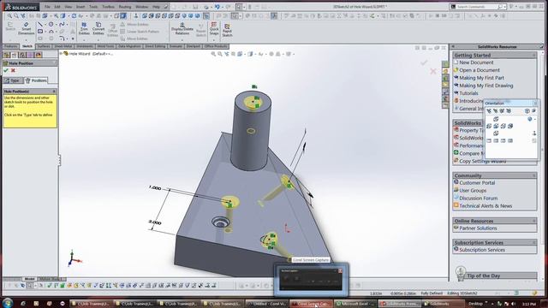The height and width of the screenshot is (308, 548).
Task: Click the Zoom to Fit icon in the viewport toolbar
Action: click(213, 54)
